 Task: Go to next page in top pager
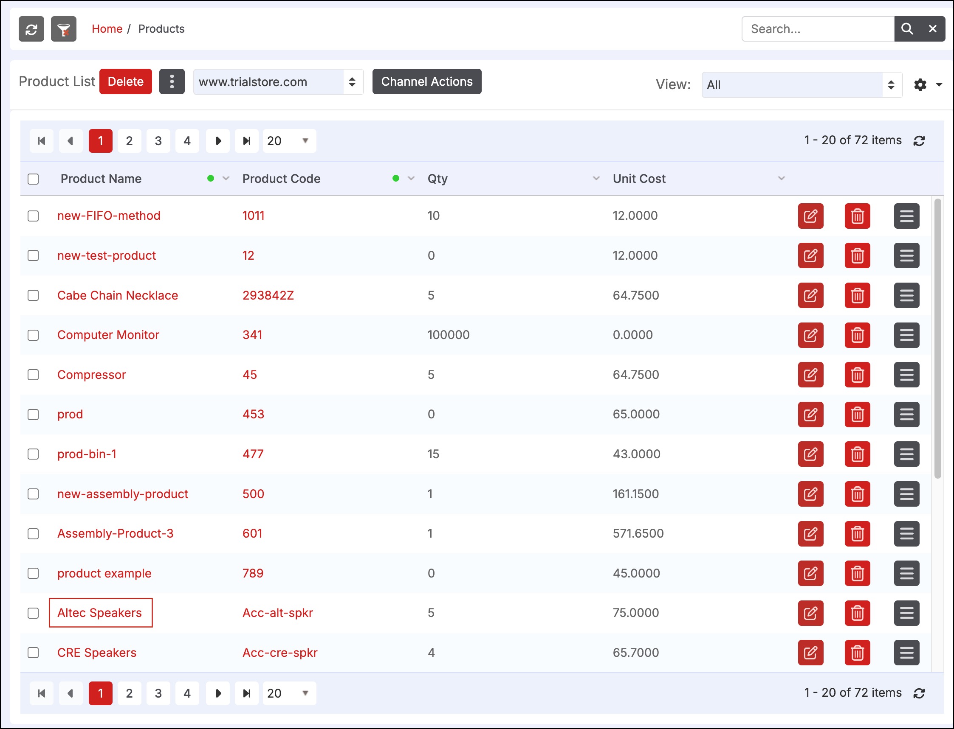coord(217,141)
